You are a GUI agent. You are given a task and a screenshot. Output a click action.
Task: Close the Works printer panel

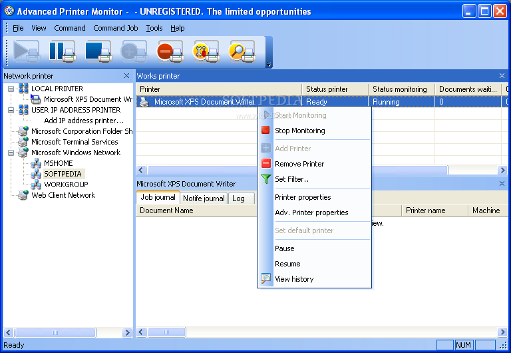(x=502, y=76)
